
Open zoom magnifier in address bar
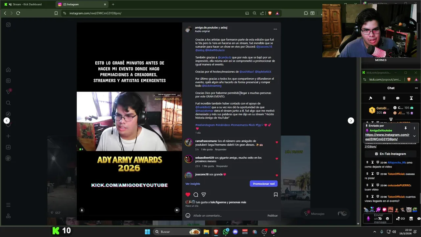coord(254,13)
